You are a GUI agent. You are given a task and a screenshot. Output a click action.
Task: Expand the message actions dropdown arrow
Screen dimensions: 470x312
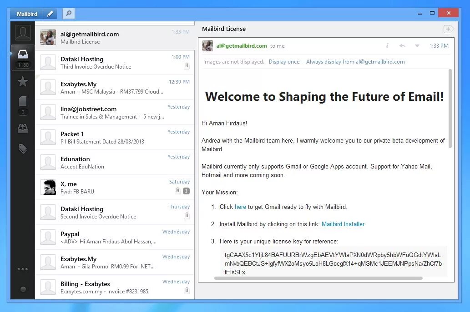pyautogui.click(x=417, y=46)
